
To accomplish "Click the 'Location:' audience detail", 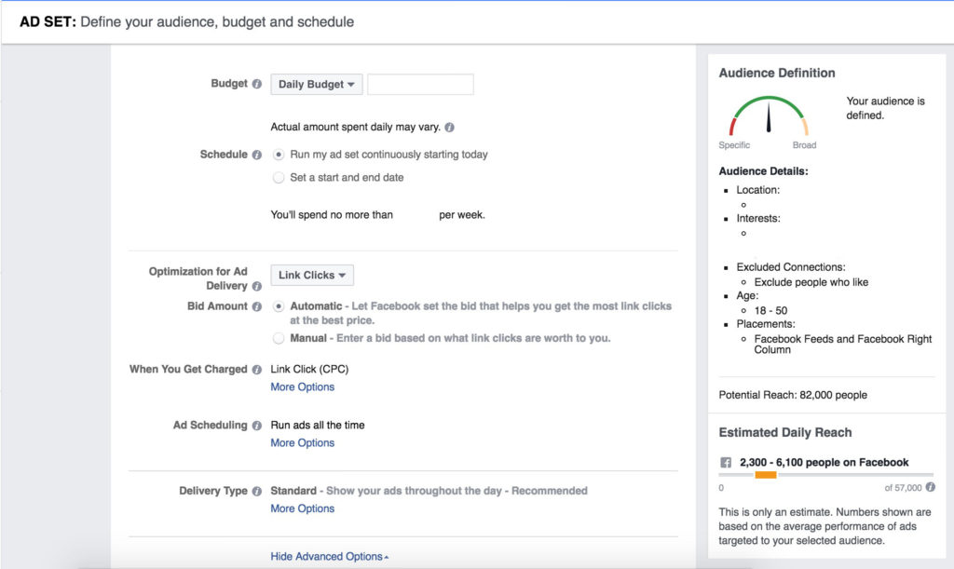I will click(x=758, y=190).
